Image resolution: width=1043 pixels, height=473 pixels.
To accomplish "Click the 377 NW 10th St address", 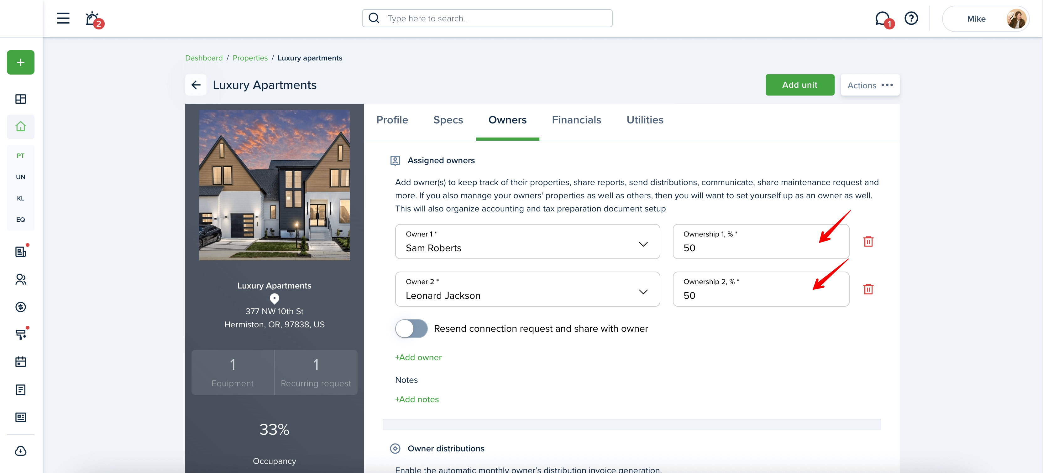I will [x=274, y=311].
